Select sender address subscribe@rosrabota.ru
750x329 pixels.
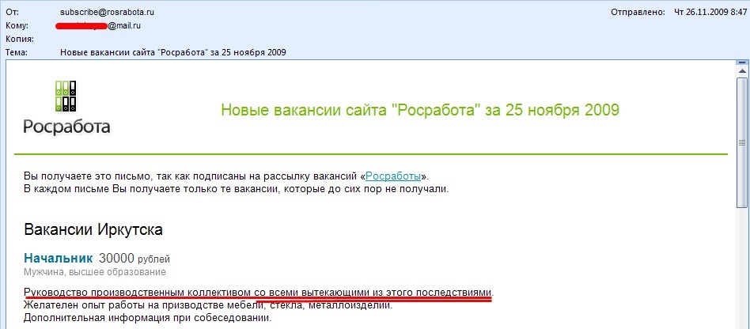107,12
